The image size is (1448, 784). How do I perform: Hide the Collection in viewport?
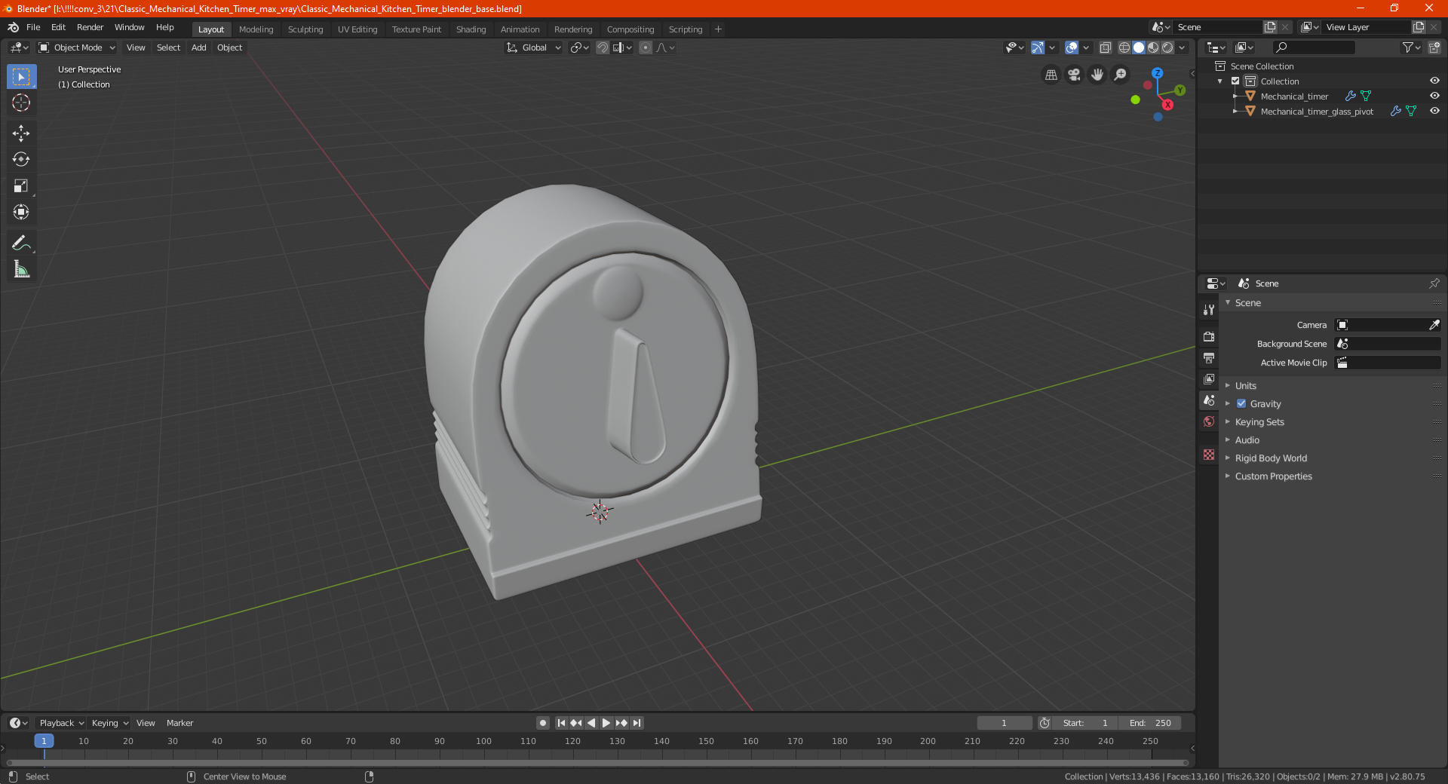[x=1434, y=81]
